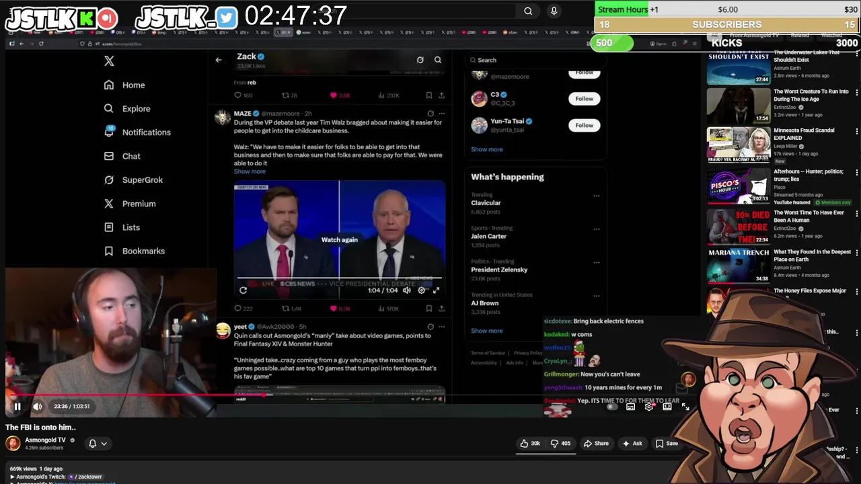Image resolution: width=861 pixels, height=484 pixels.
Task: Open Bookmarks in the X sidebar
Action: 134,251
